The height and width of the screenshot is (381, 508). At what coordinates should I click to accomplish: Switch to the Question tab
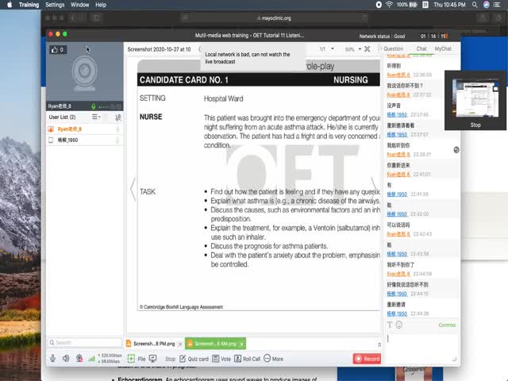coord(393,48)
